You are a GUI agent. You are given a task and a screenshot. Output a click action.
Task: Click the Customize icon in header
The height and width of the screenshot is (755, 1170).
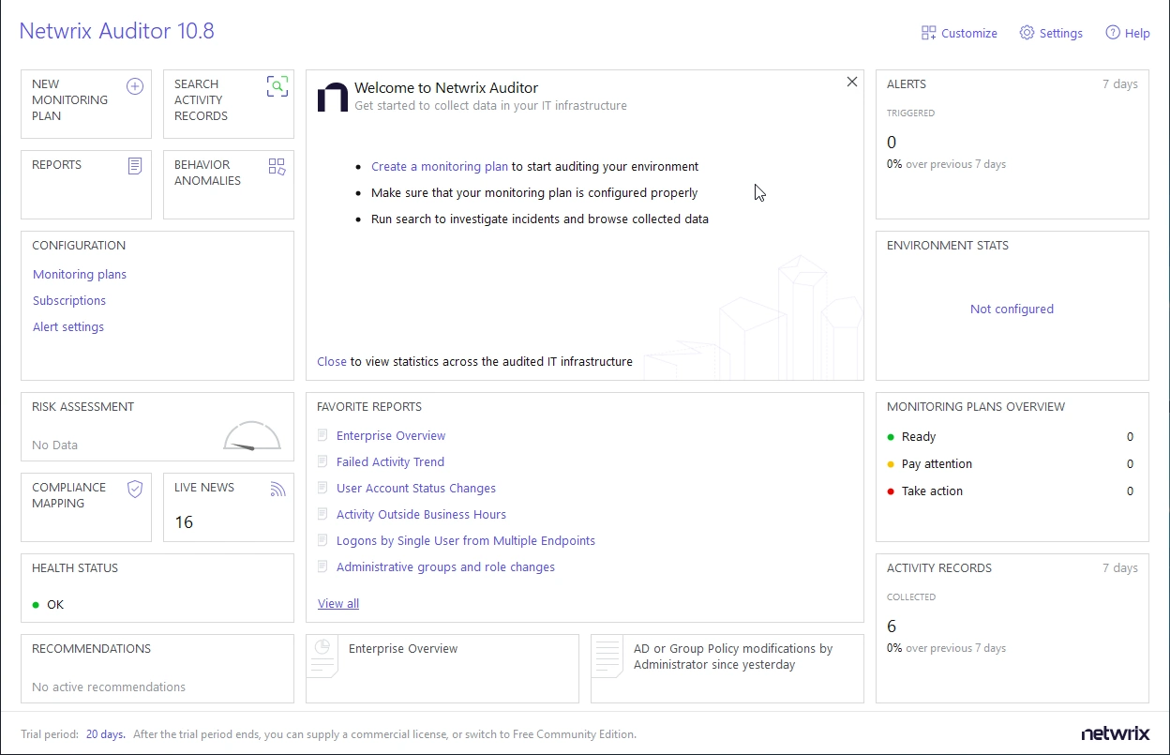929,33
